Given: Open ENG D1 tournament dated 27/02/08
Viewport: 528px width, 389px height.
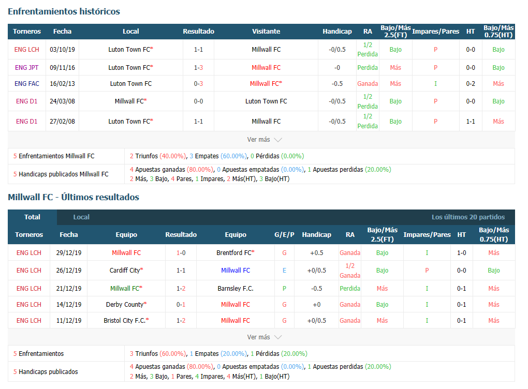Looking at the screenshot, I should pyautogui.click(x=26, y=122).
